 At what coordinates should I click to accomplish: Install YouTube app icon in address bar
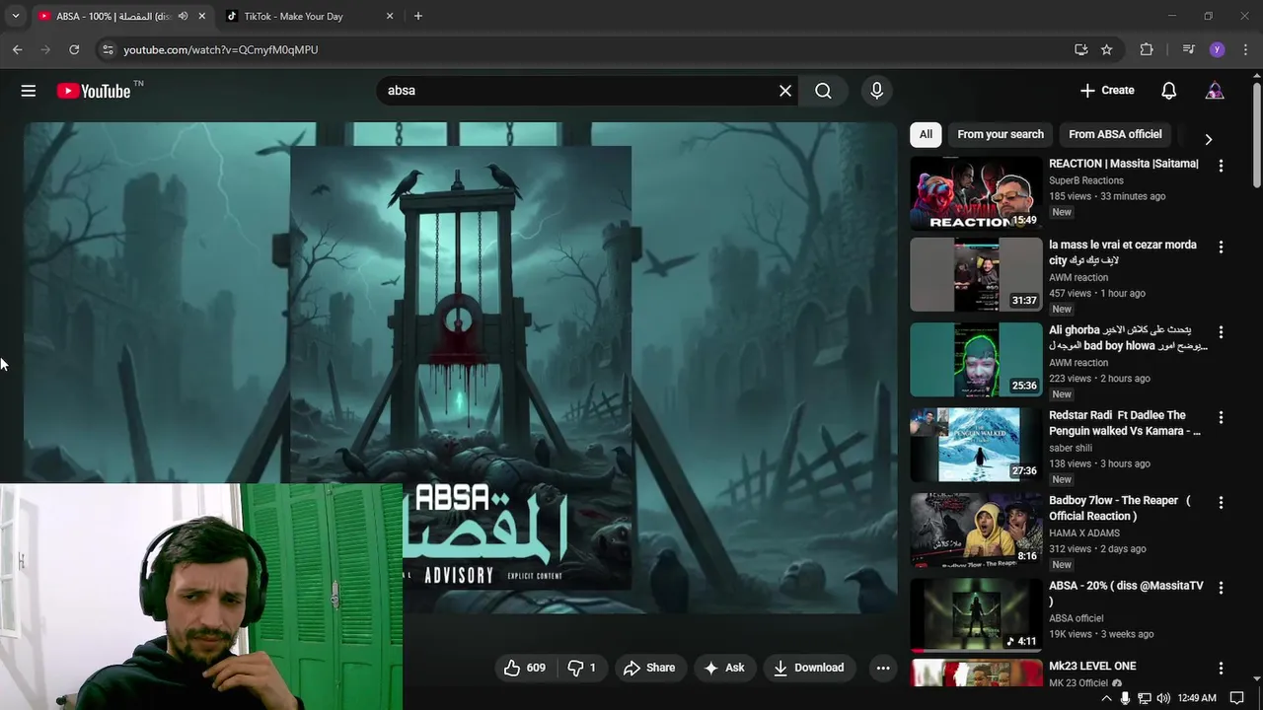point(1080,49)
